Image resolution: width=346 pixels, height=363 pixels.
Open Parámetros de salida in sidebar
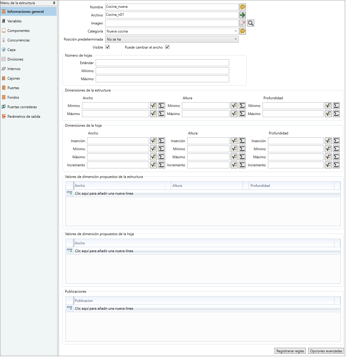(x=28, y=117)
